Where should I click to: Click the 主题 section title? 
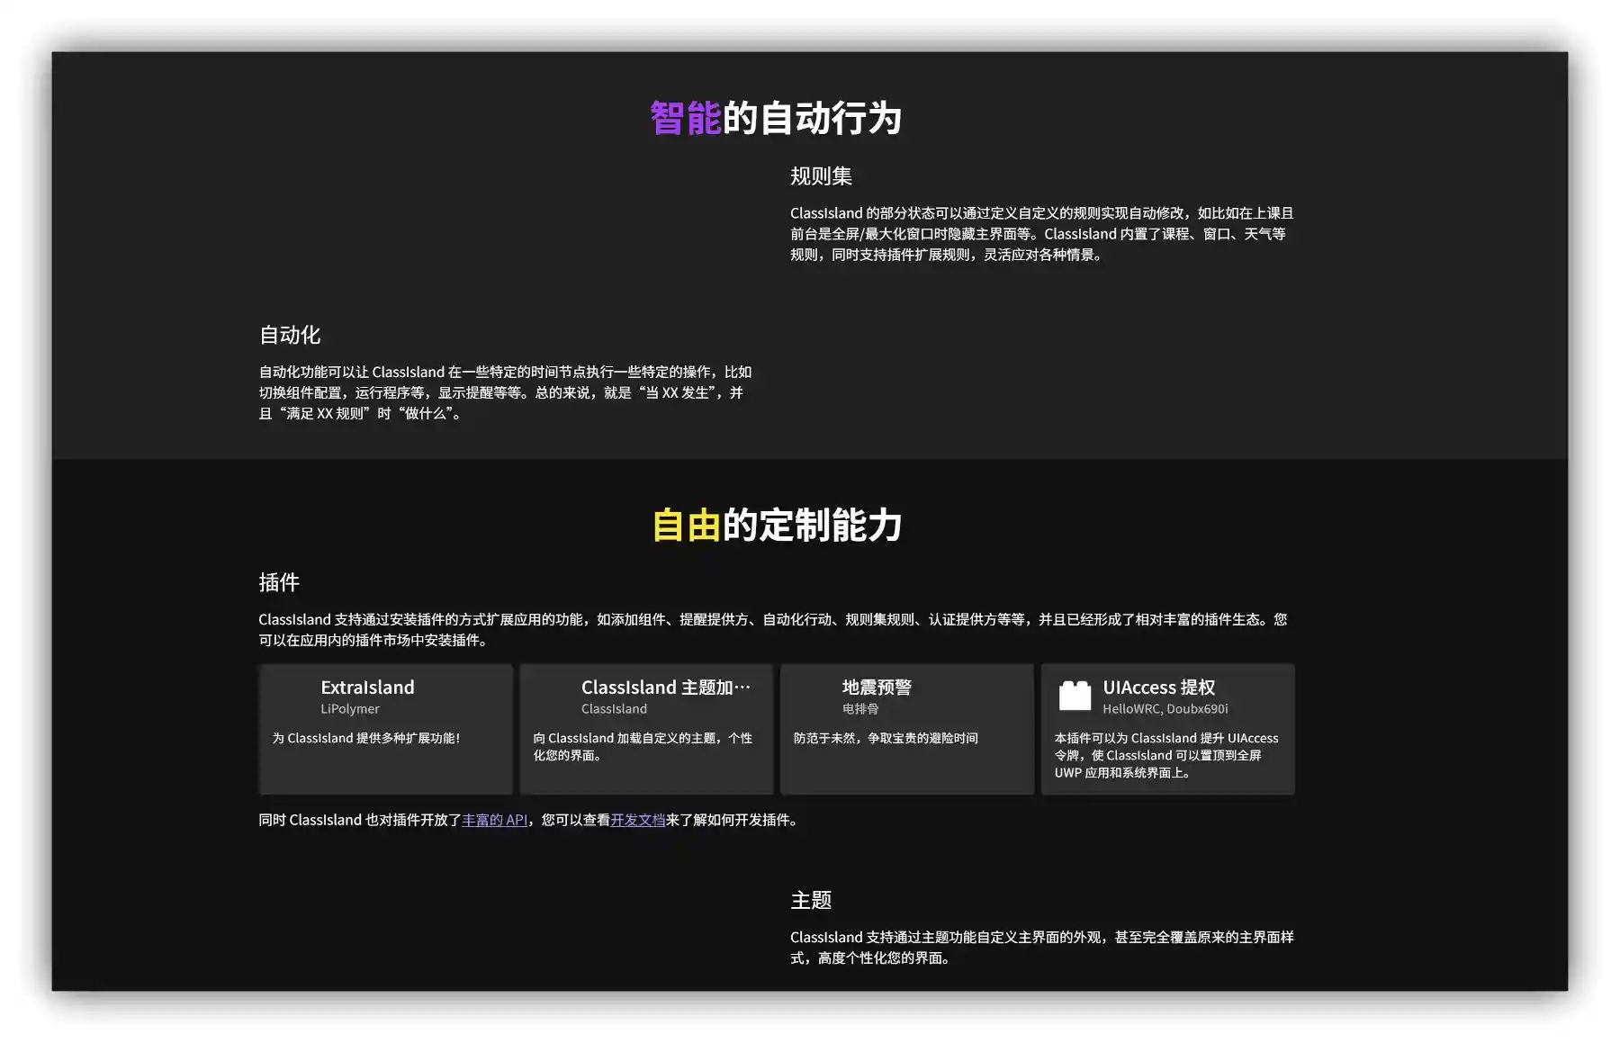[811, 900]
